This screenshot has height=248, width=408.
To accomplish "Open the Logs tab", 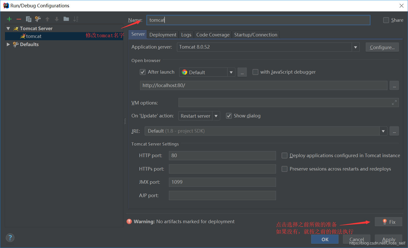I will [186, 35].
